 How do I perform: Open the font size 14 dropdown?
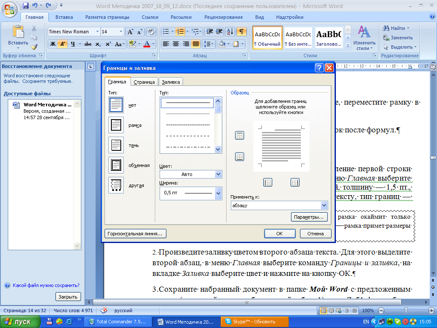click(121, 32)
